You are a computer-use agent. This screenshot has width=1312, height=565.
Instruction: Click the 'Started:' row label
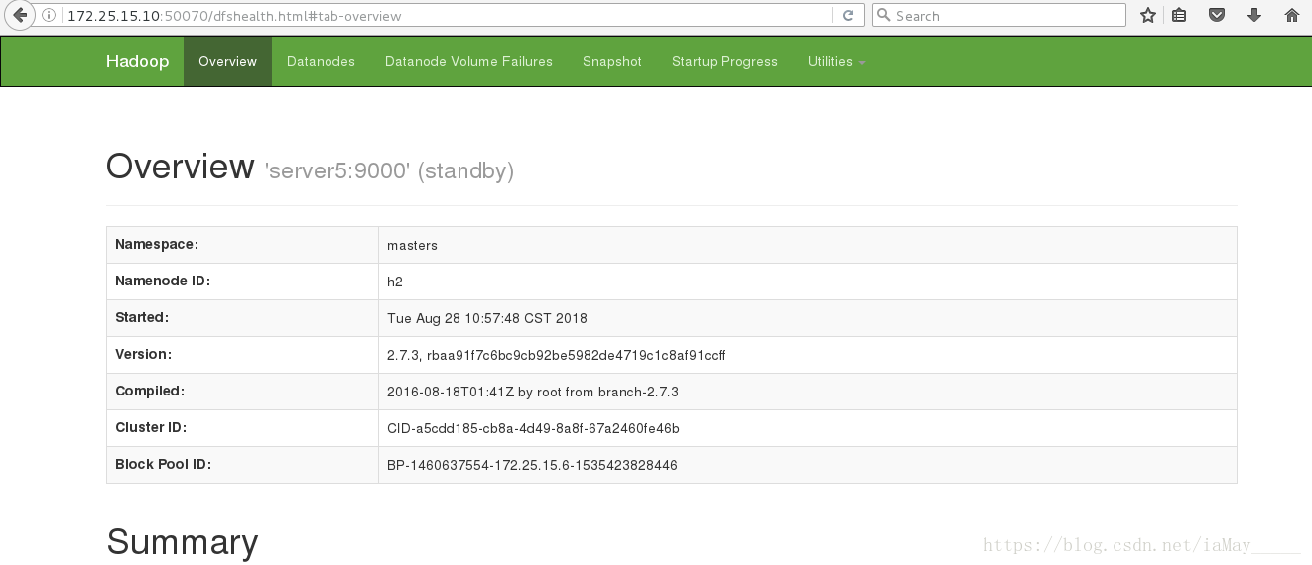(x=142, y=317)
